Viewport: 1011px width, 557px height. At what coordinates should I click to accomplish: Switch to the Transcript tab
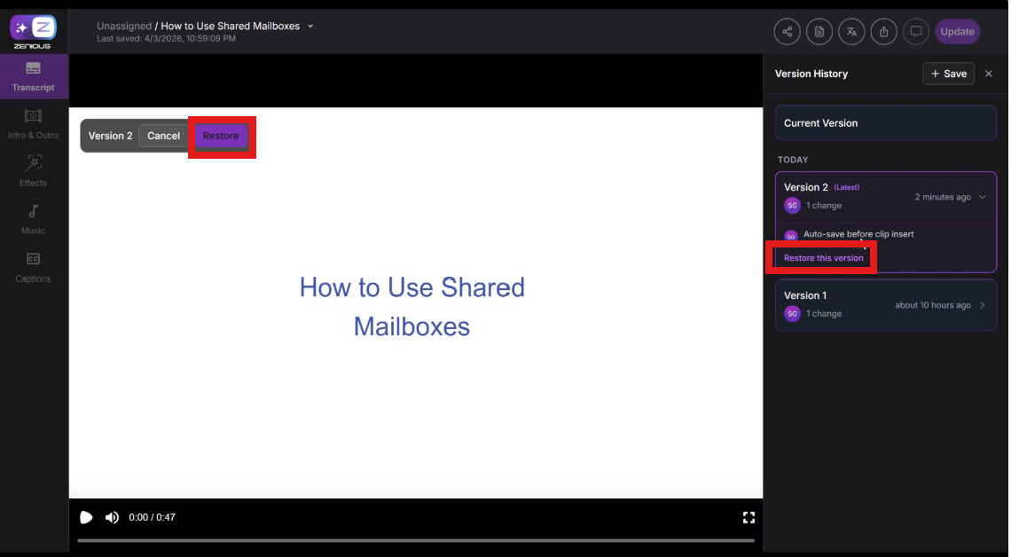point(33,77)
